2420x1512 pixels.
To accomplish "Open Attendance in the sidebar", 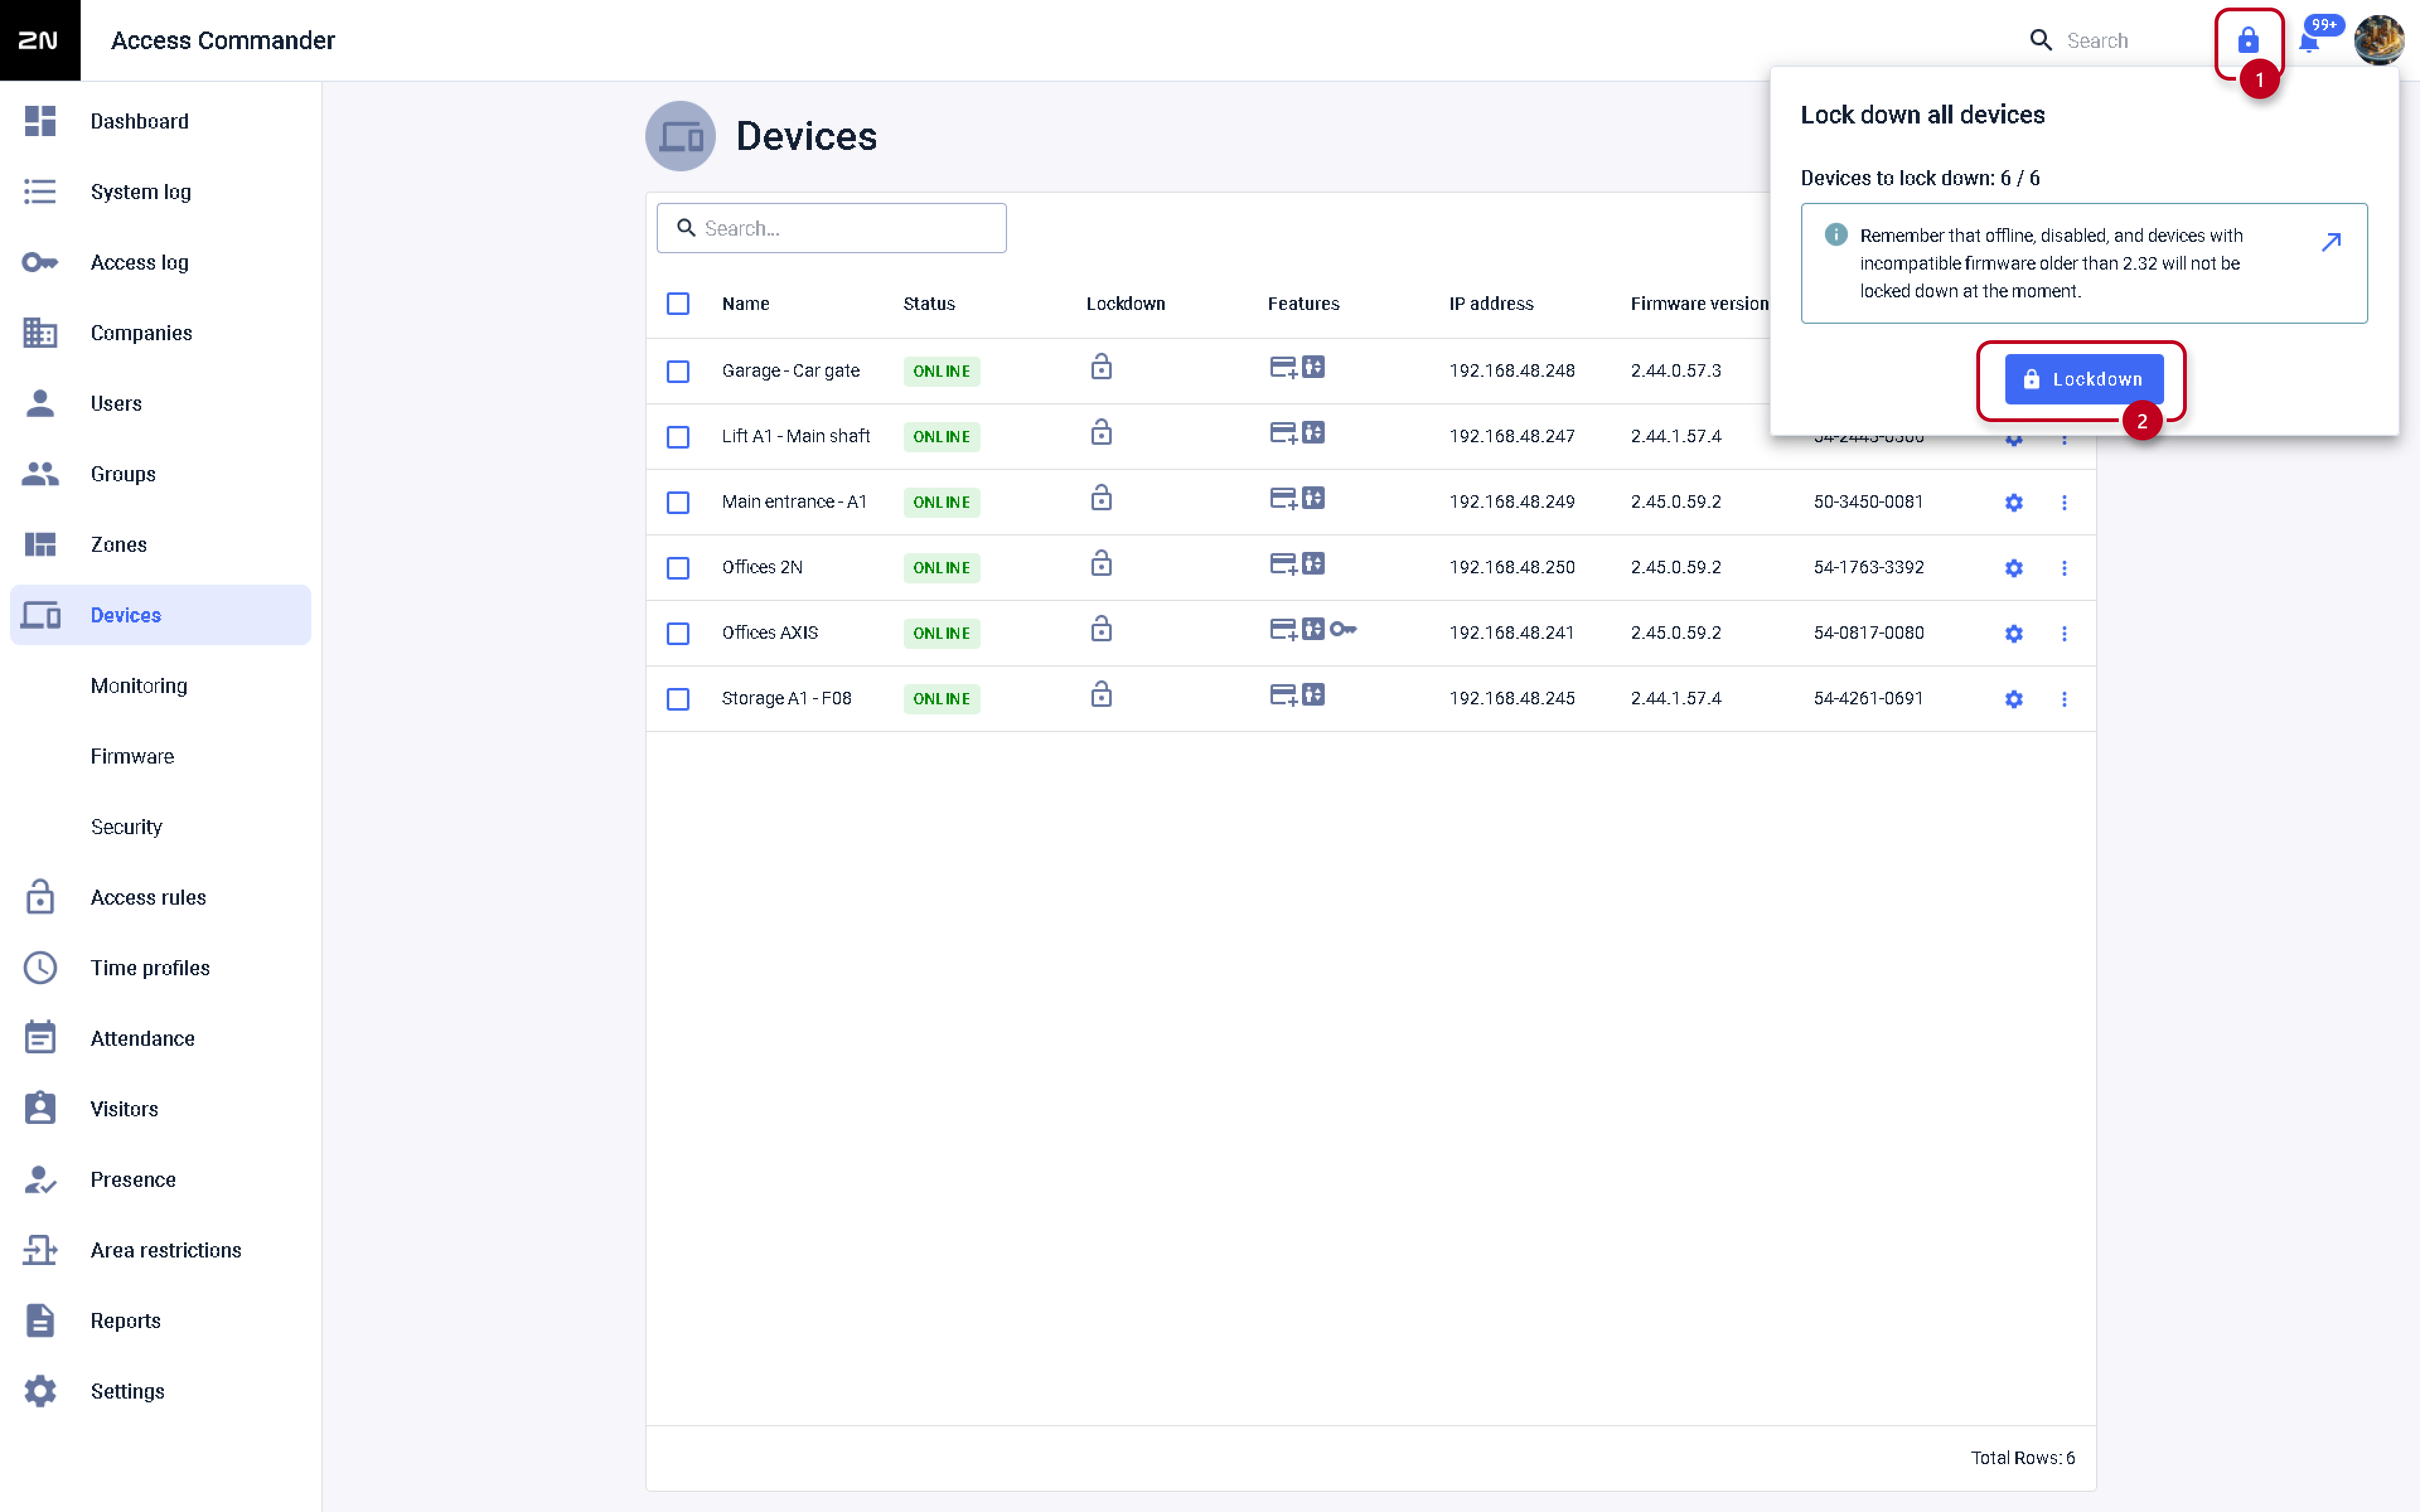I will tap(160, 1038).
